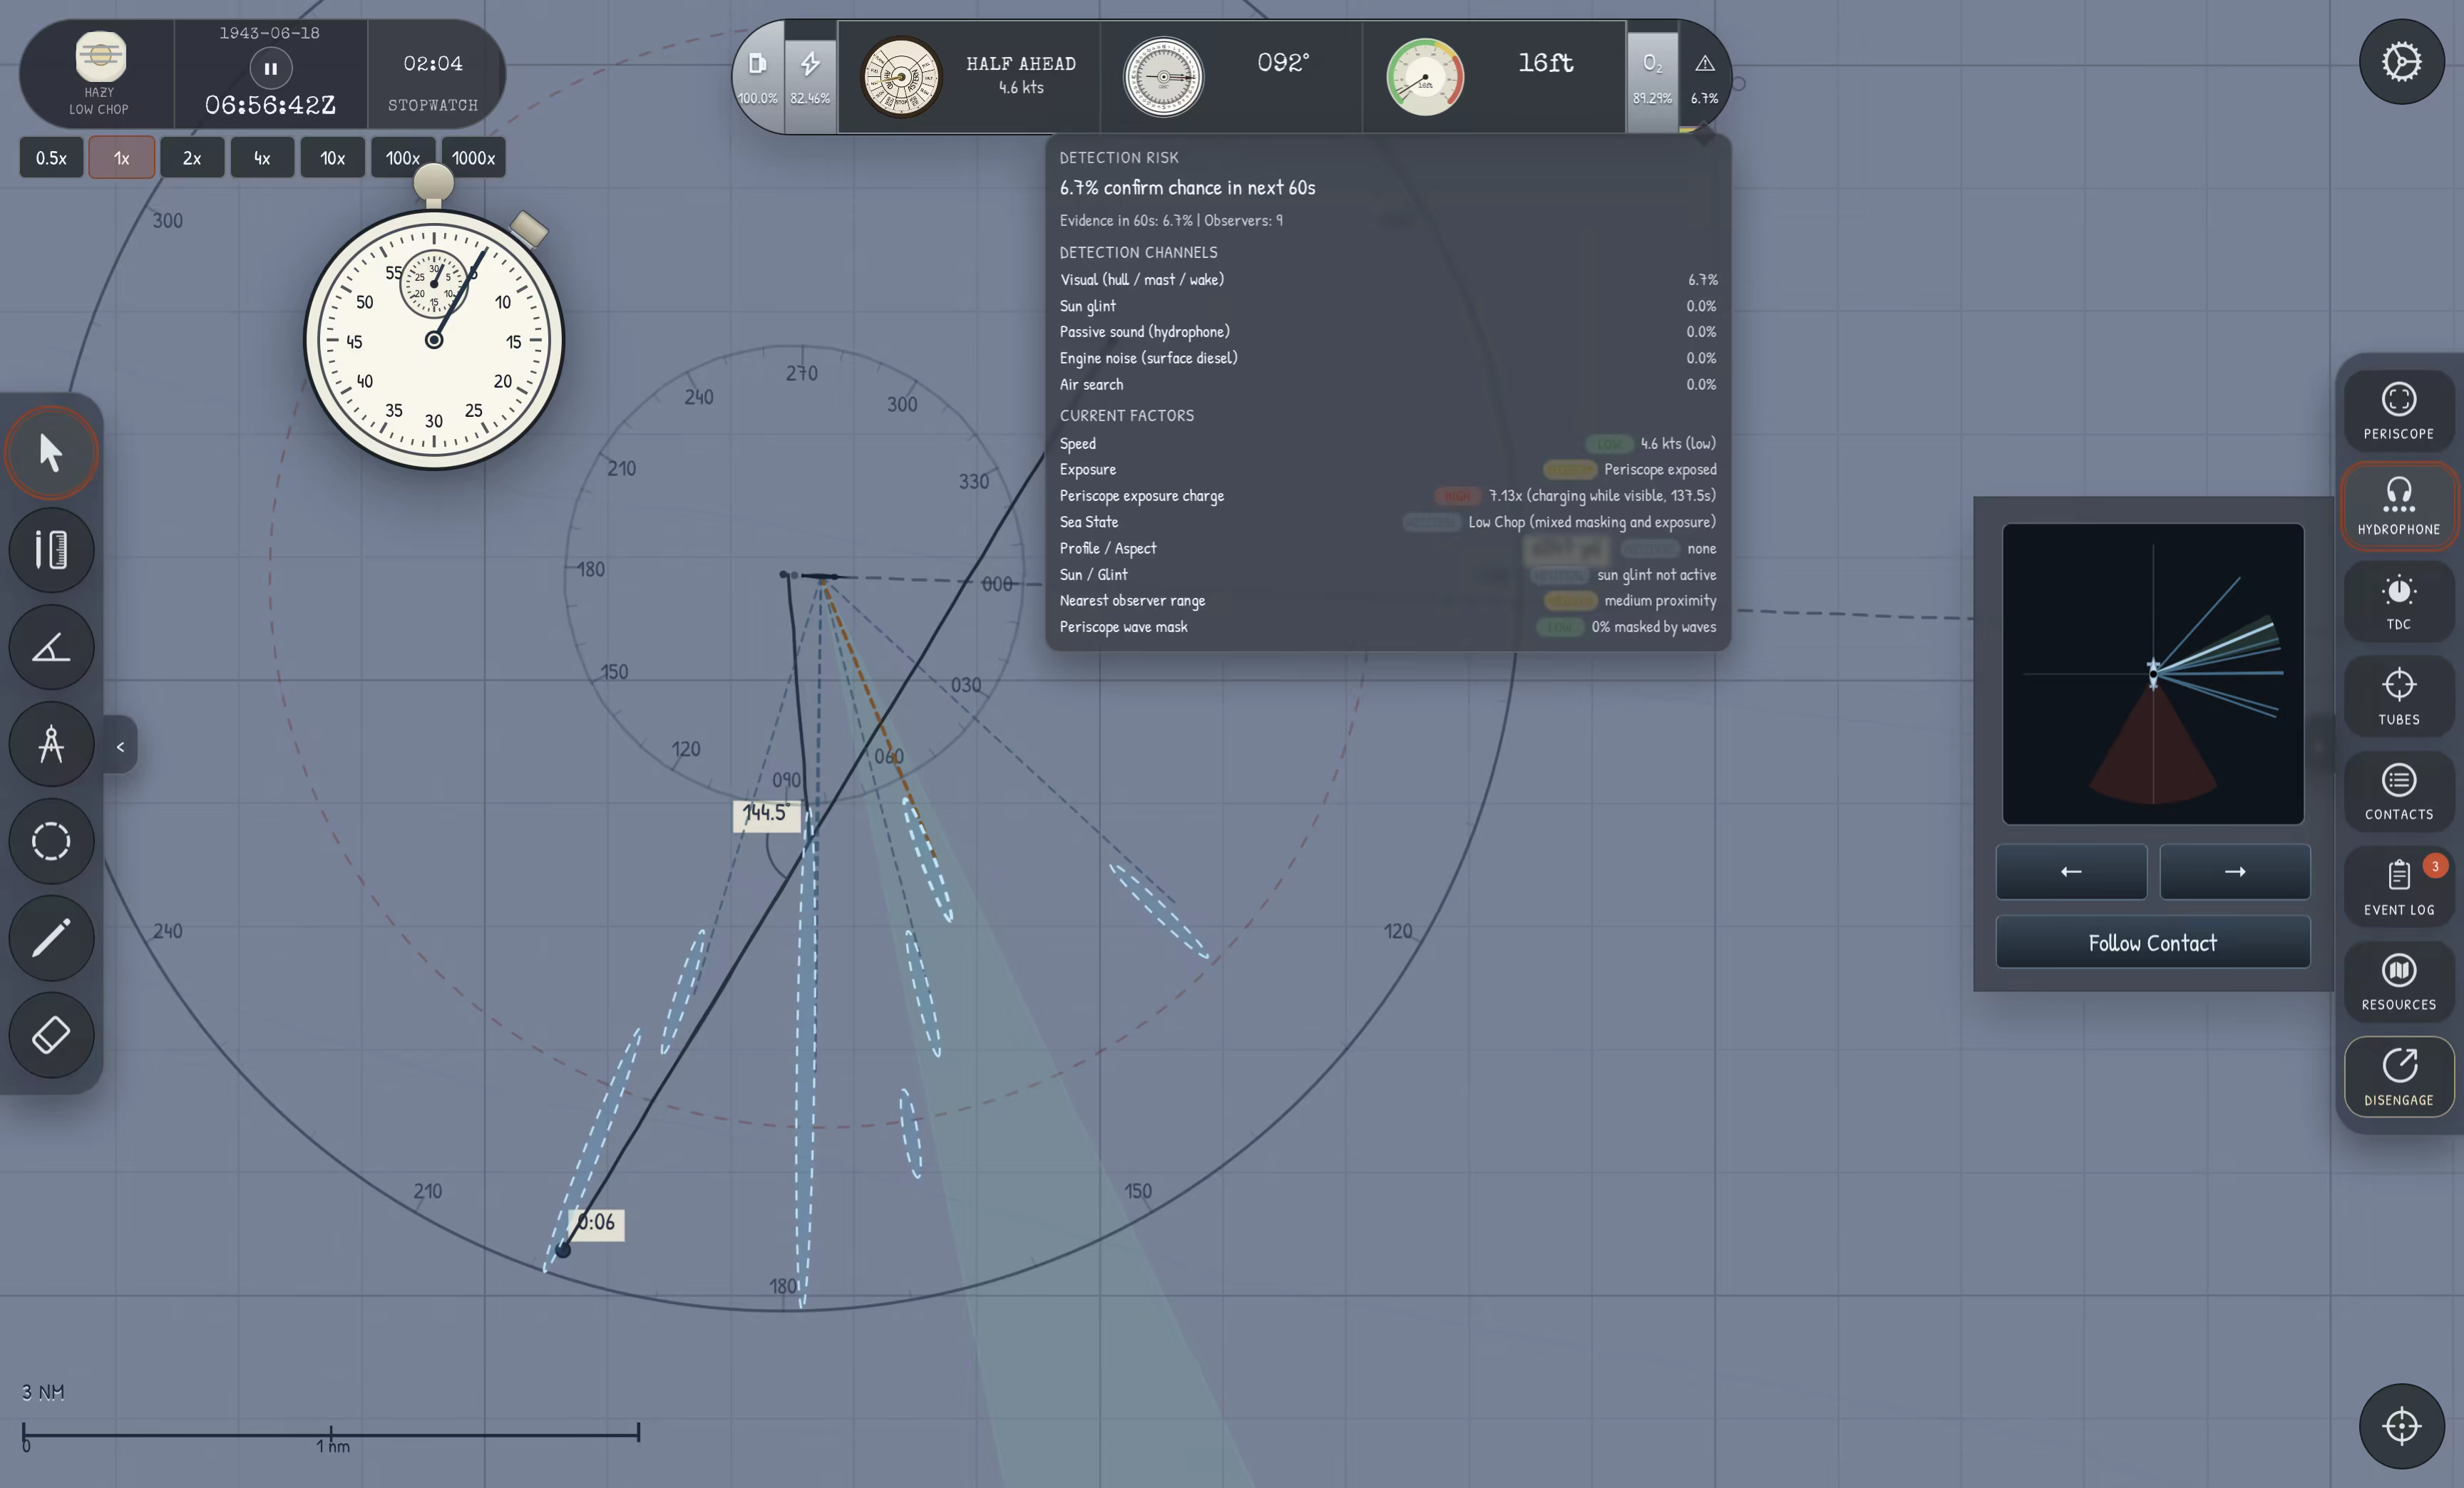Click the hydrophone bearing display
2464x1488 pixels.
coord(2153,675)
